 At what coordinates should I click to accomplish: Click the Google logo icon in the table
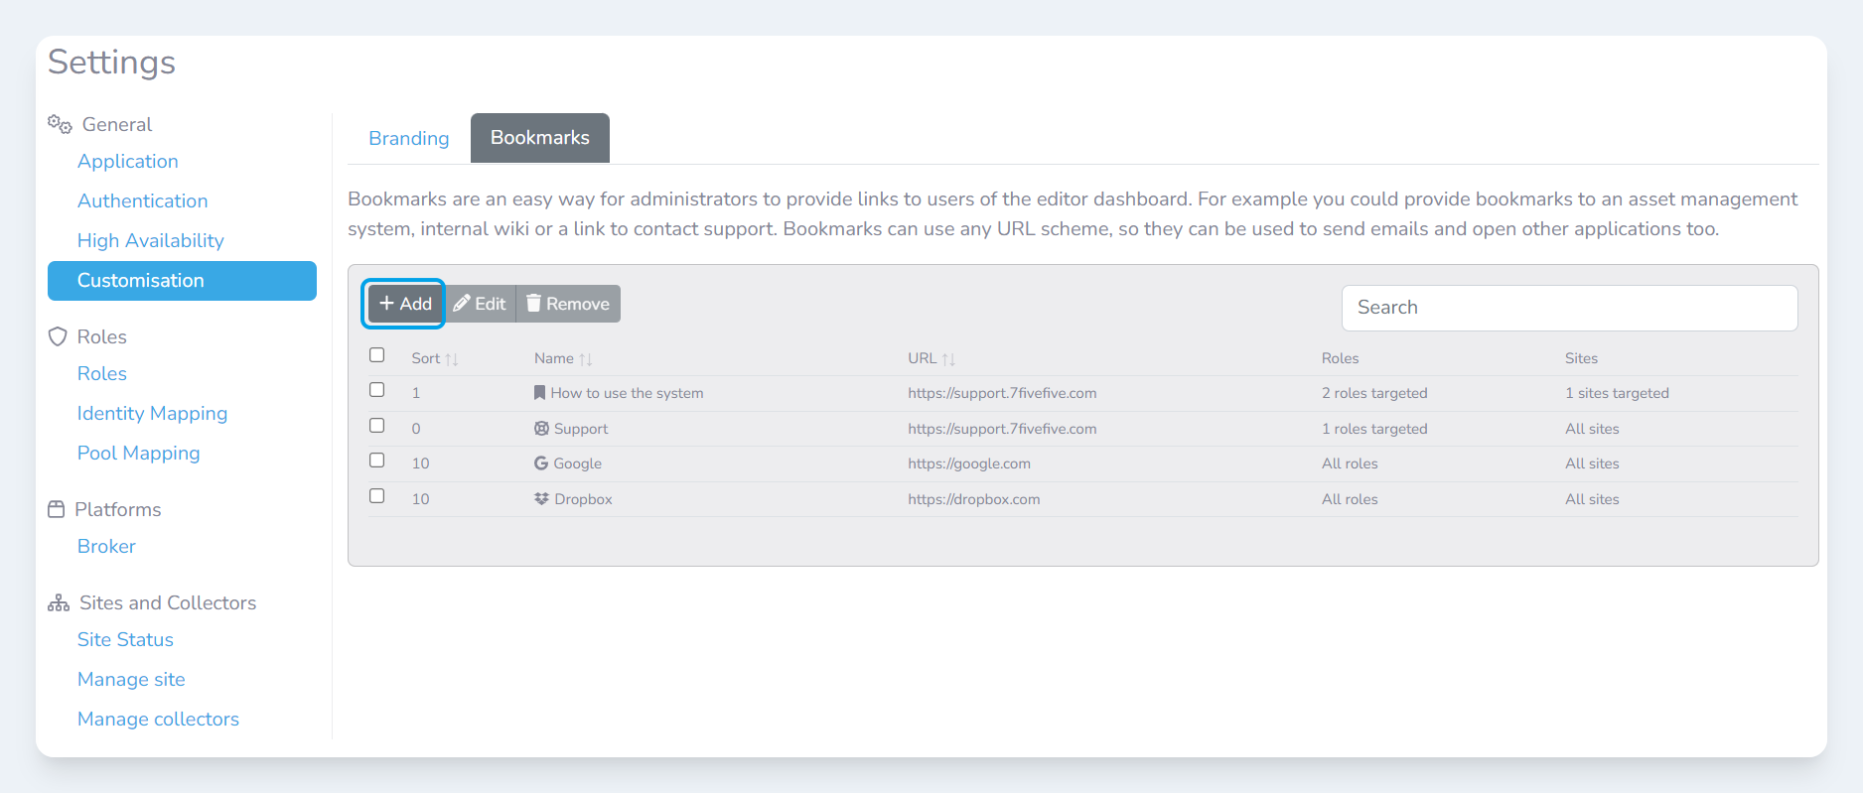pos(541,463)
